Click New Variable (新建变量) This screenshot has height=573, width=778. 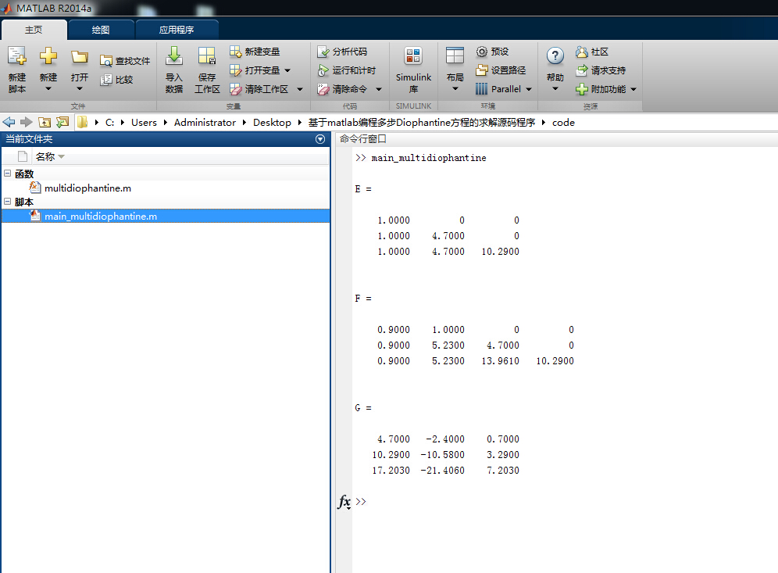(255, 52)
